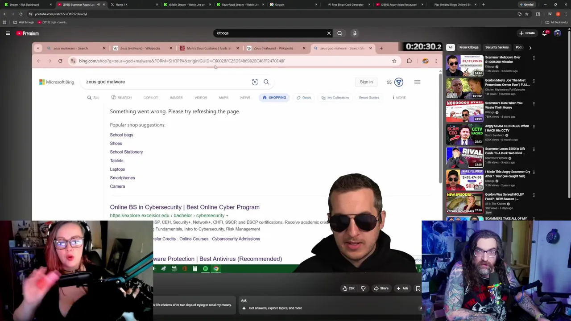
Task: Share the video
Action: (x=381, y=288)
